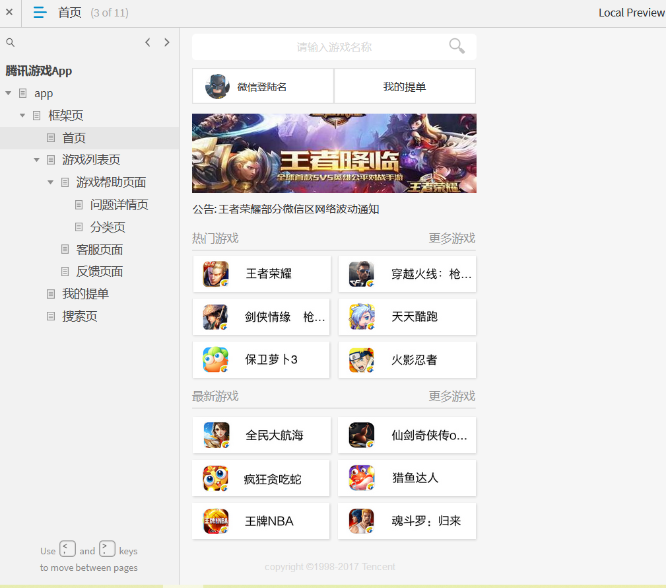Click the 王者降临 banner image
The width and height of the screenshot is (666, 588).
coord(334,153)
